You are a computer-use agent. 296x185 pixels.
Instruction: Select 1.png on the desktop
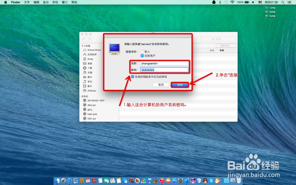click(270, 8)
